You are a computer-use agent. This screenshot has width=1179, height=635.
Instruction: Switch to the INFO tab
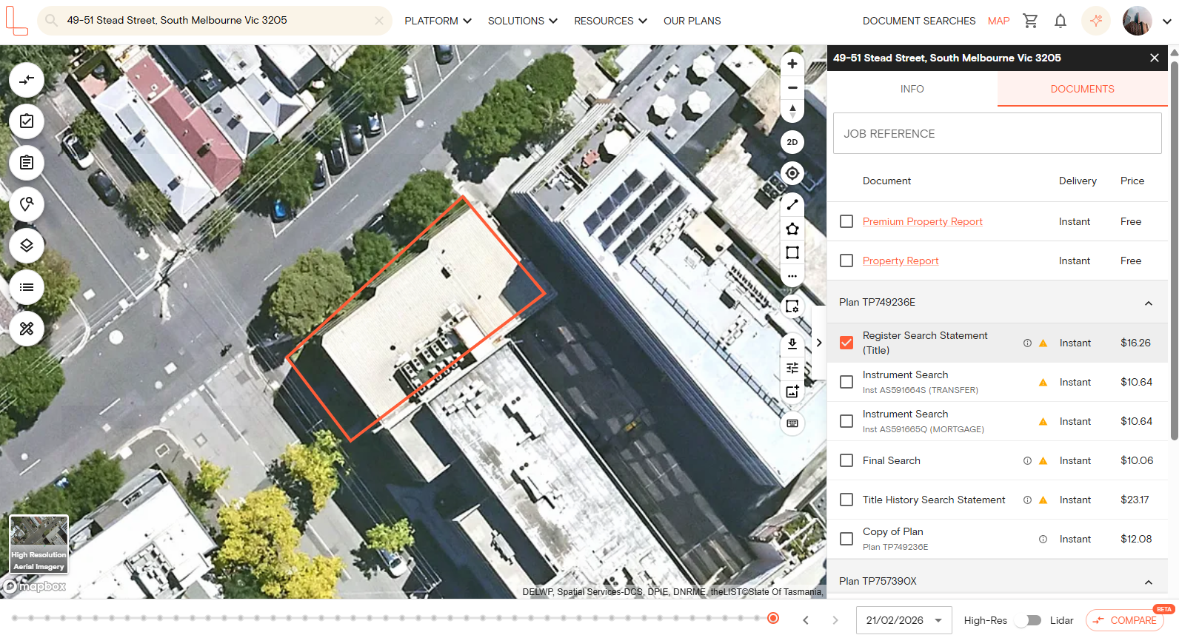[912, 89]
